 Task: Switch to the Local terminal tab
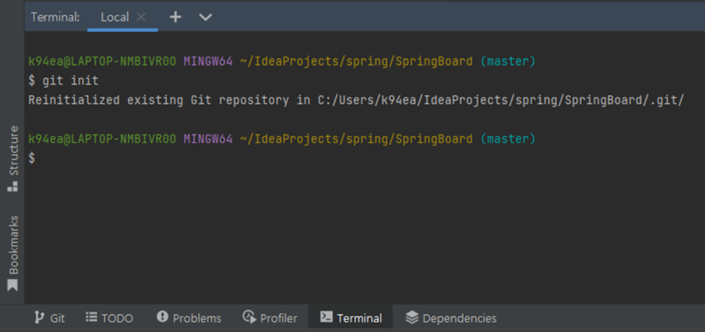coord(114,17)
